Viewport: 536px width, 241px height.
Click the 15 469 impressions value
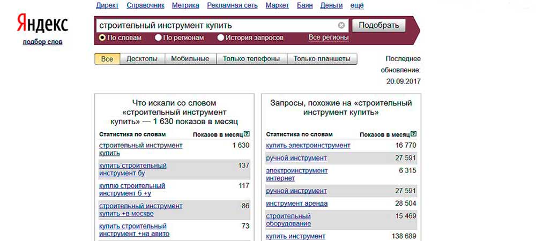click(x=406, y=216)
